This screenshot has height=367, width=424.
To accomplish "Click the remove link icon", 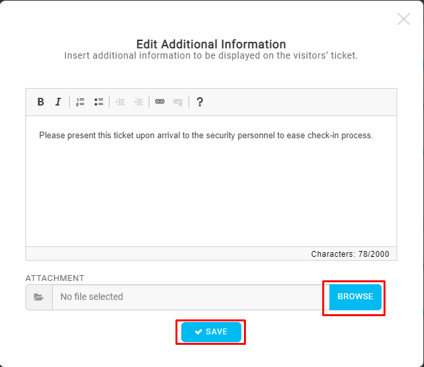I will tap(178, 102).
